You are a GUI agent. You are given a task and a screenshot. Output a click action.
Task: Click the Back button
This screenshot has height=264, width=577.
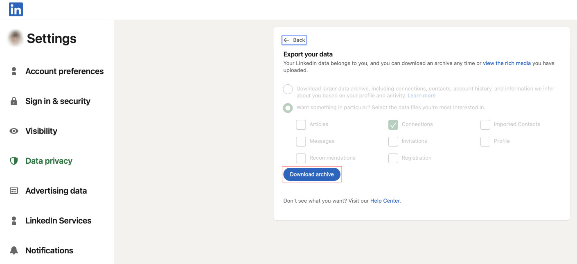click(x=294, y=40)
